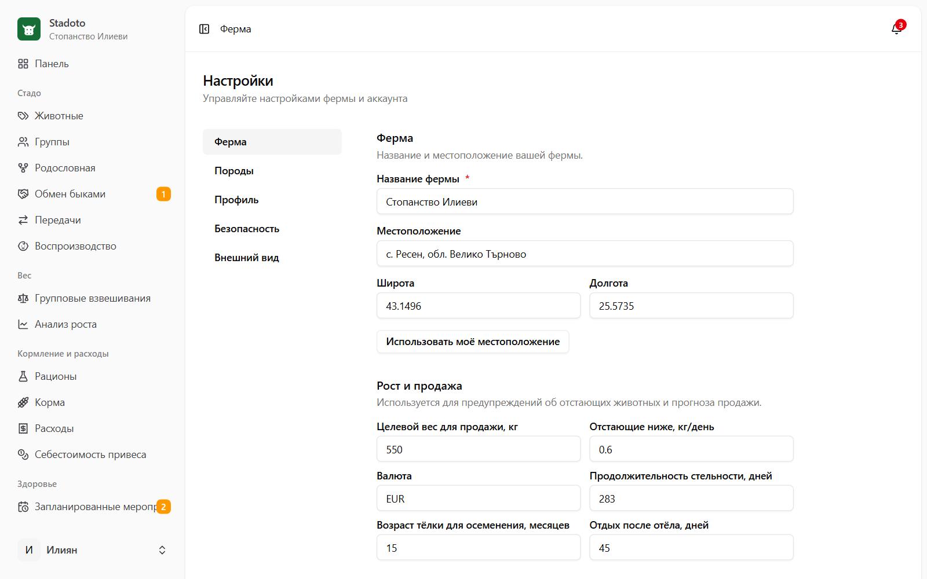This screenshot has height=579, width=927.
Task: Click the Панель dashboard grid icon
Action: 23,64
